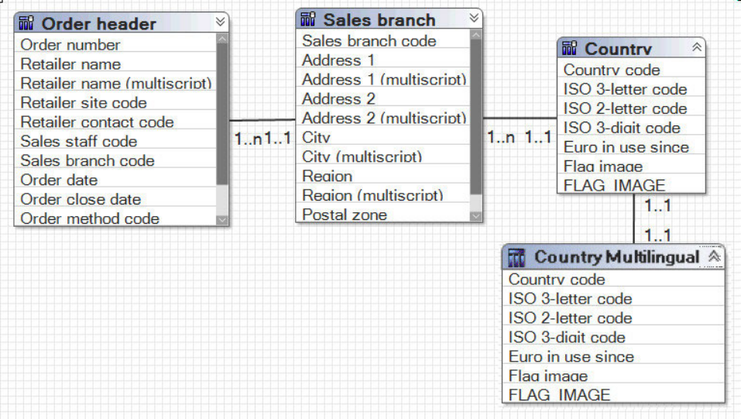The height and width of the screenshot is (419, 741).
Task: Select the Retailer site code item
Action: (x=84, y=102)
